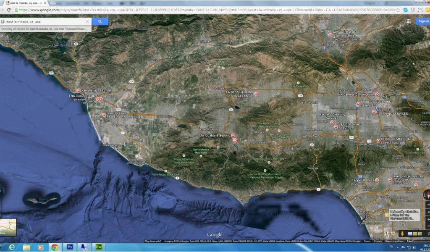Image resolution: width=430 pixels, height=252 pixels.
Task: Zoom in with the plus button
Action: pyautogui.click(x=428, y=219)
